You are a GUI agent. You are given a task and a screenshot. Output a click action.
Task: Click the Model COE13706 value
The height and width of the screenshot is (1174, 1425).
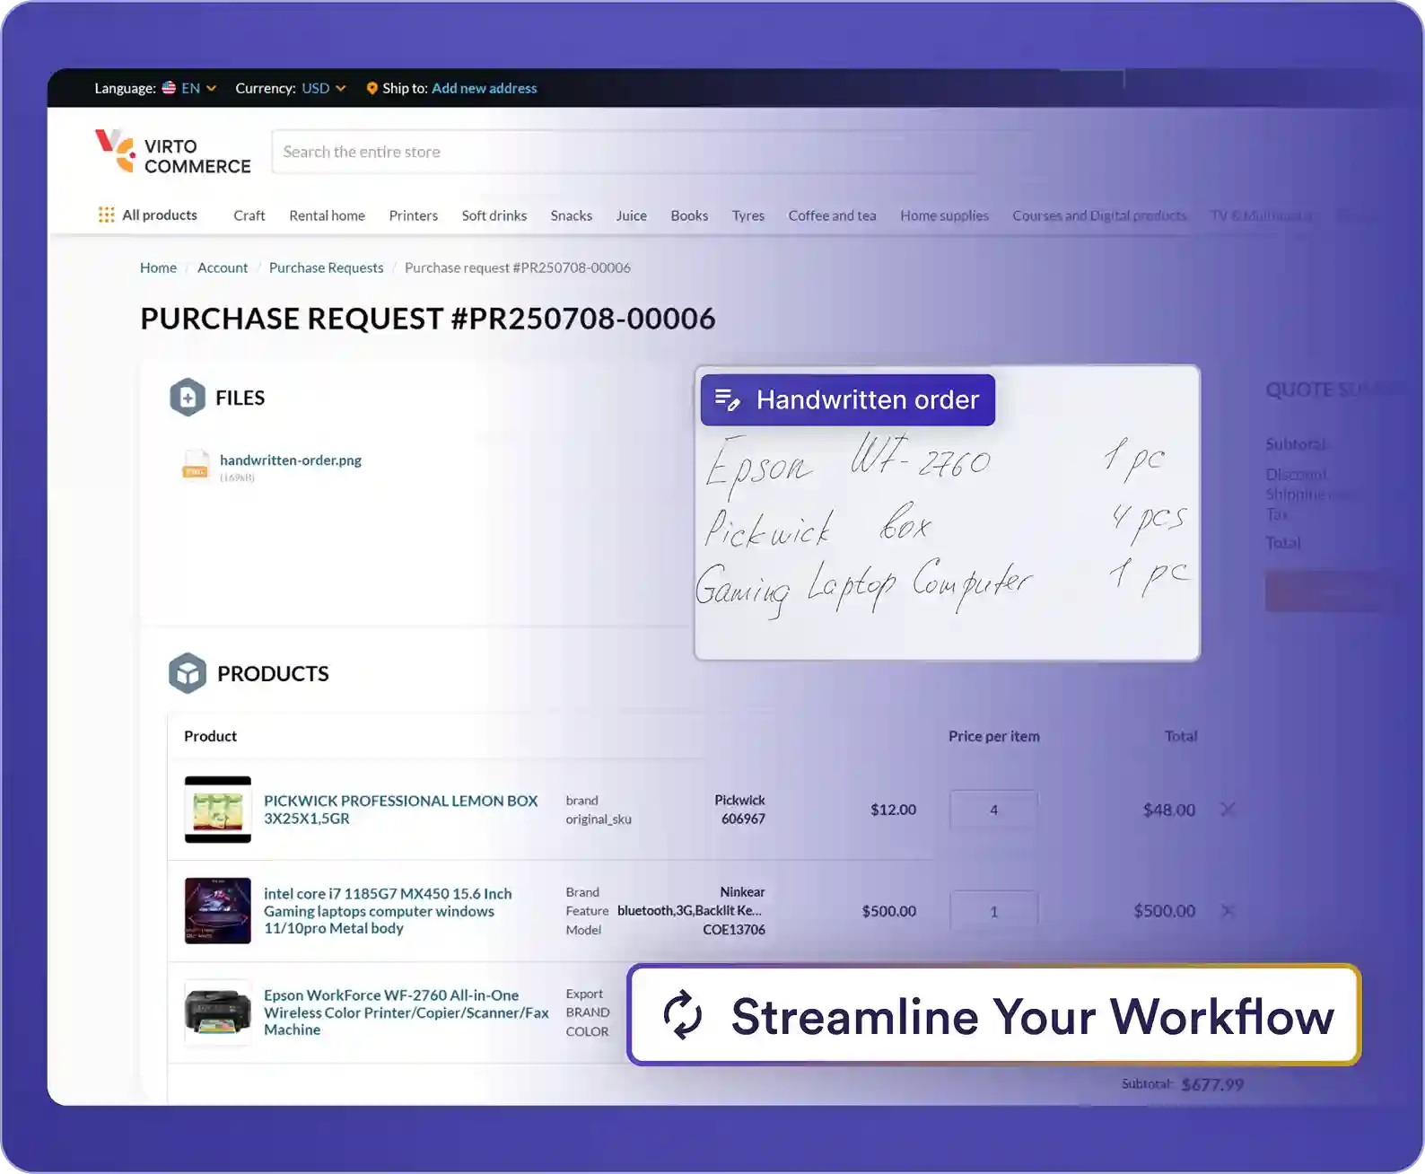734,930
